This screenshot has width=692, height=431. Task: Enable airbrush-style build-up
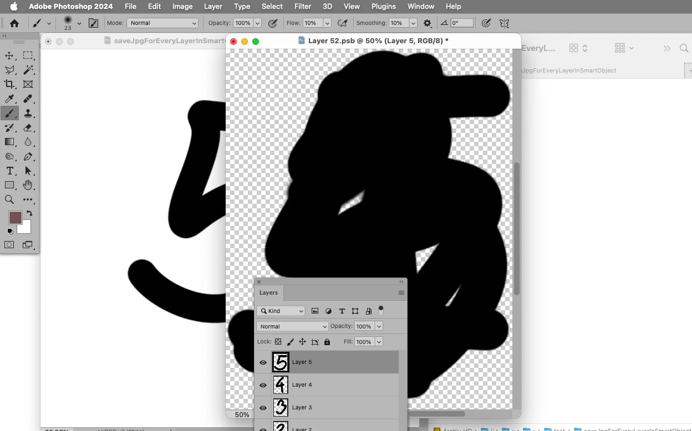(x=343, y=23)
